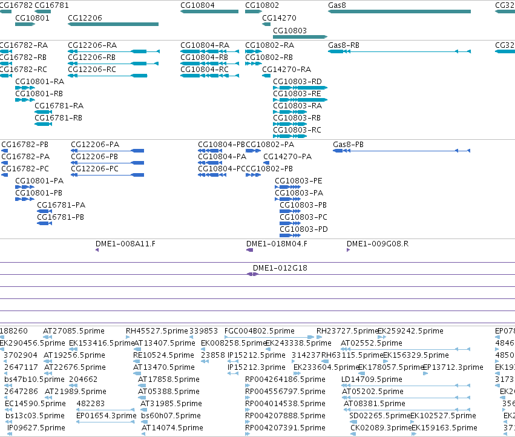This screenshot has height=437, width=515.
Task: Select EST EP13712.3prime
Action: [x=453, y=367]
